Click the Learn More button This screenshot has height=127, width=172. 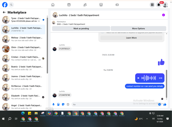coord(131,38)
